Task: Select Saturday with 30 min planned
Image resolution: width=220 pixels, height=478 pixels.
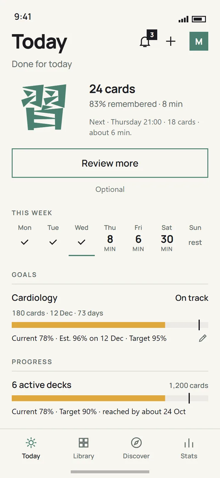Action: pos(167,238)
